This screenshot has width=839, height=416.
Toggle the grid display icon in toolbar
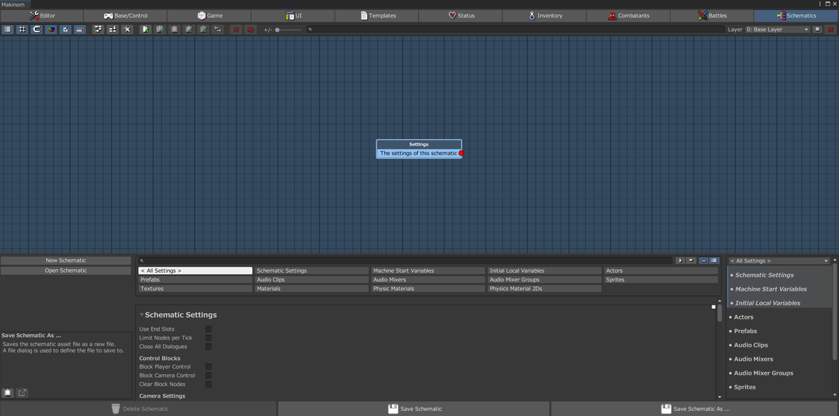(22, 29)
